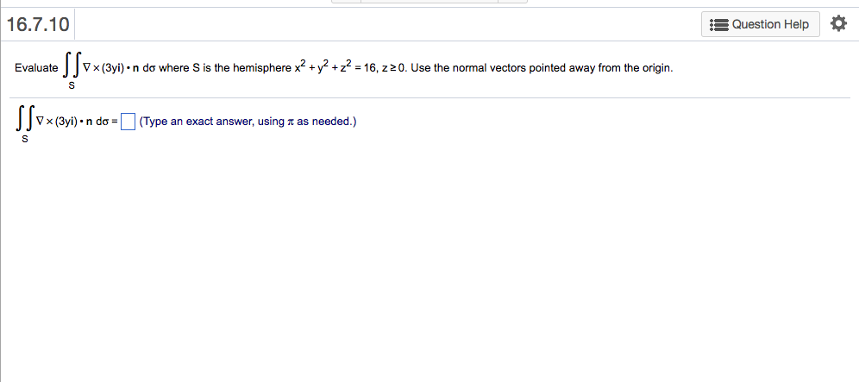This screenshot has width=859, height=382.
Task: Click the '∇ × (3yi) • n dσ' expression in the problem
Action: click(x=119, y=68)
